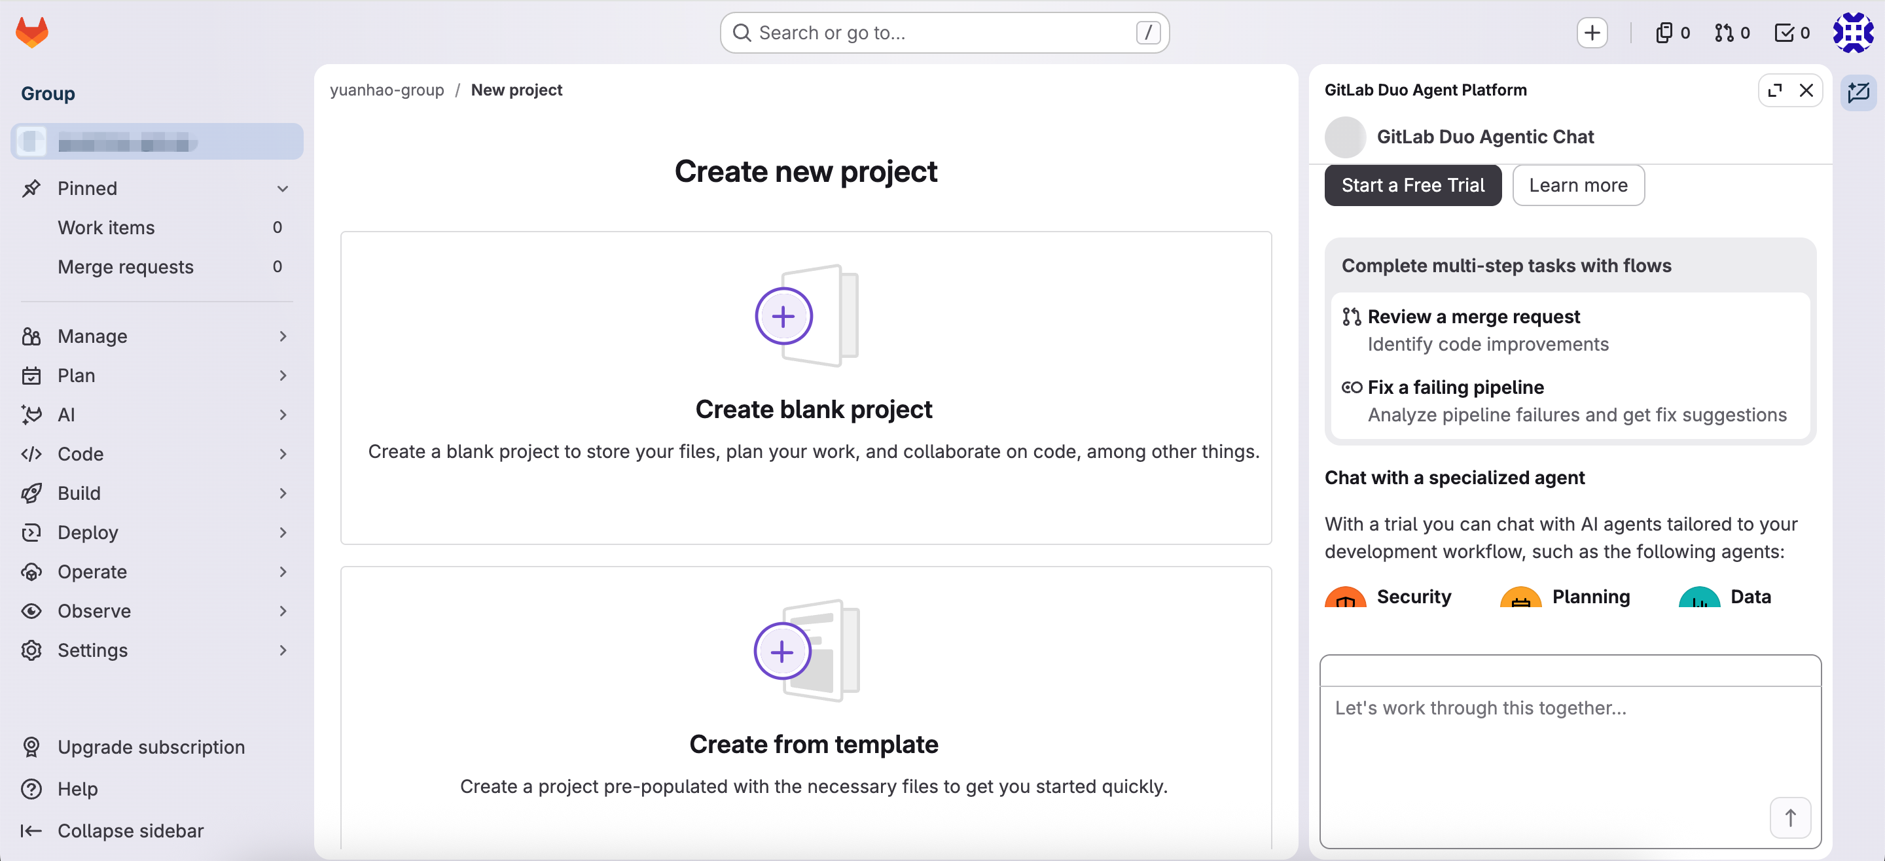This screenshot has width=1885, height=861.
Task: Click the GitLab Duo Agentic Chat avatar
Action: (x=1345, y=137)
